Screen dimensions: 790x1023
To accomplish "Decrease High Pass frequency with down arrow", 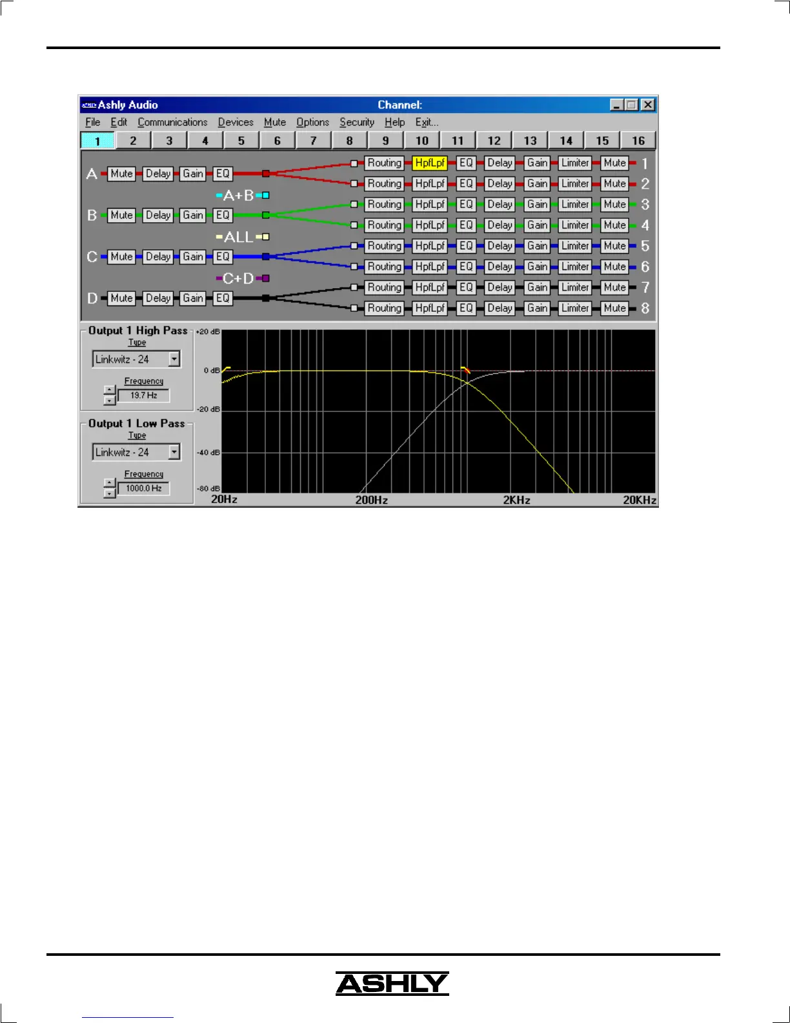I will [110, 400].
